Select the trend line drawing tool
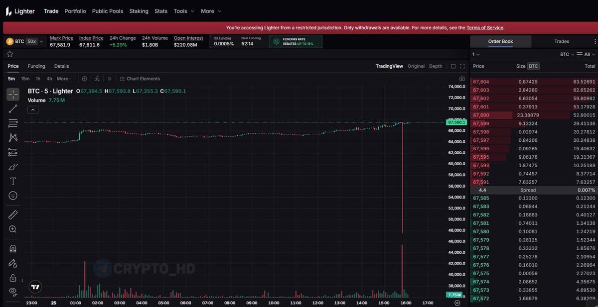The height and width of the screenshot is (307, 598). coord(13,109)
